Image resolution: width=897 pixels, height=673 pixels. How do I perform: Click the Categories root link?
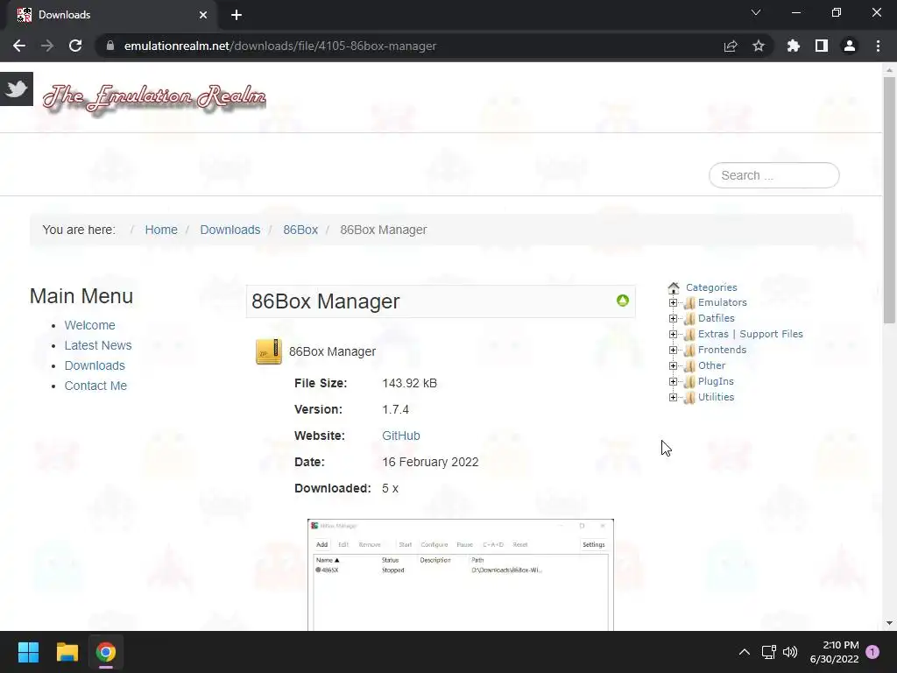tap(711, 287)
